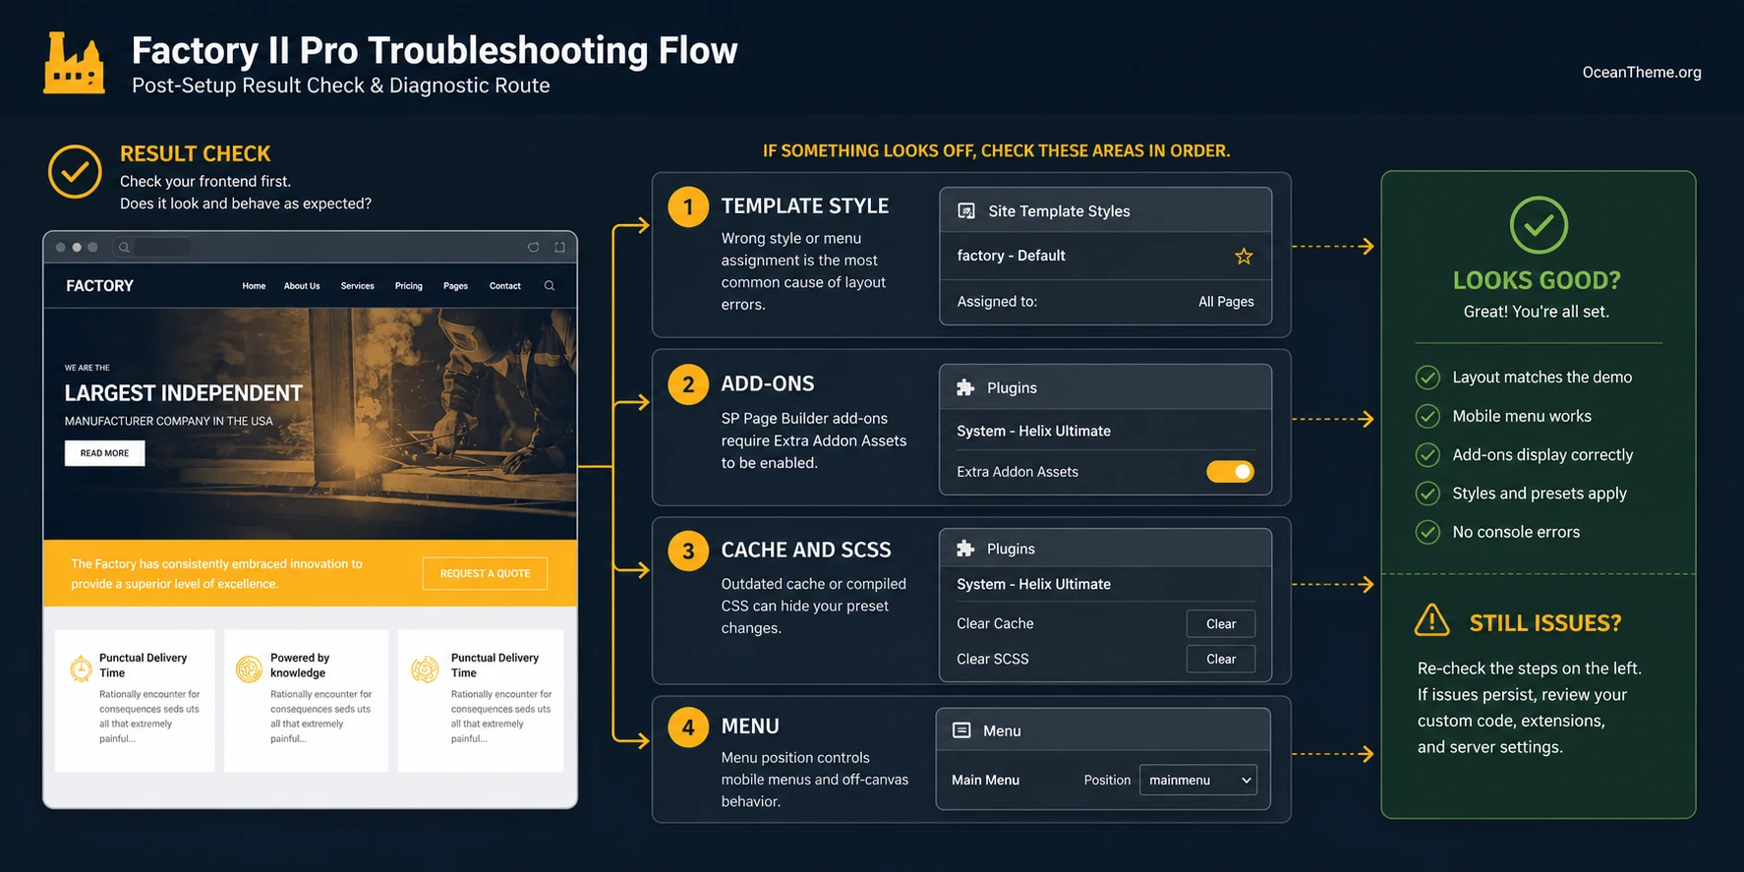Click the Powered by knowledge card title
The height and width of the screenshot is (872, 1744).
(300, 666)
